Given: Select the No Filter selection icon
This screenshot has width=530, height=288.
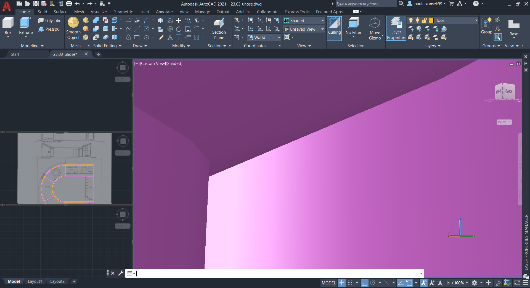Looking at the screenshot, I should click(x=353, y=27).
